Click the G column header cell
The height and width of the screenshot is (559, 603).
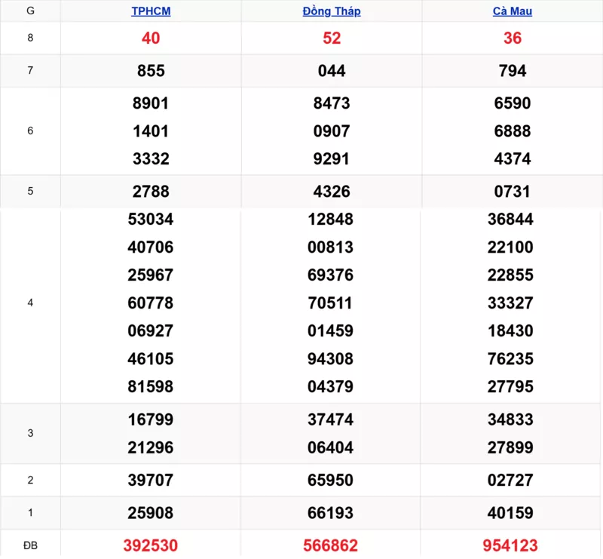pyautogui.click(x=30, y=11)
